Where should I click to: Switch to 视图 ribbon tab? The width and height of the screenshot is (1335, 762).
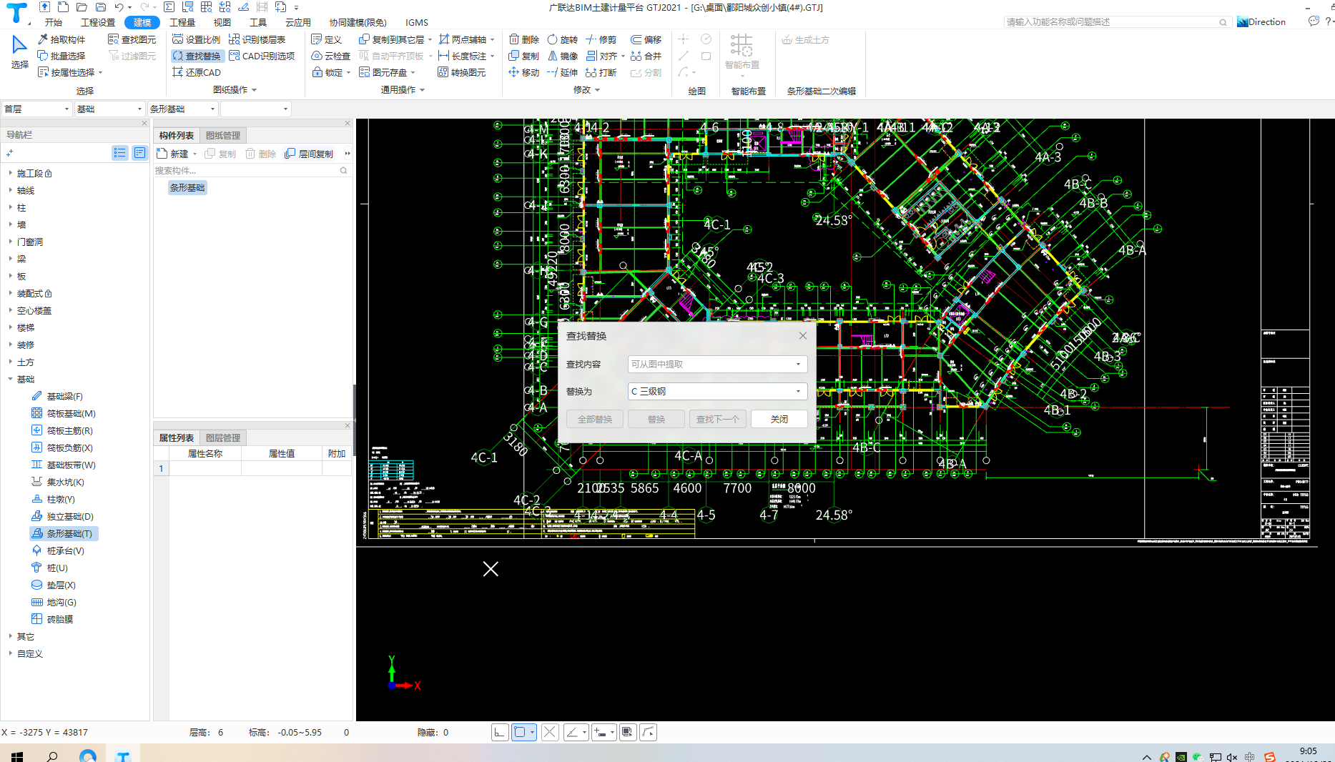tap(222, 22)
